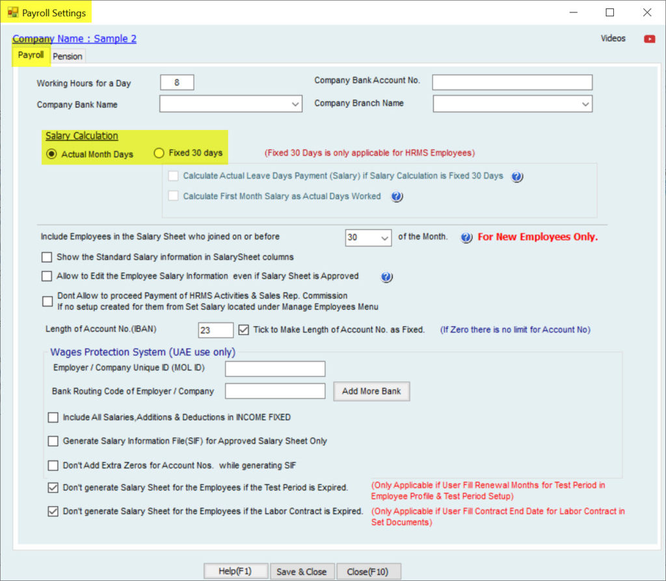Select the Payroll tab

[x=31, y=55]
